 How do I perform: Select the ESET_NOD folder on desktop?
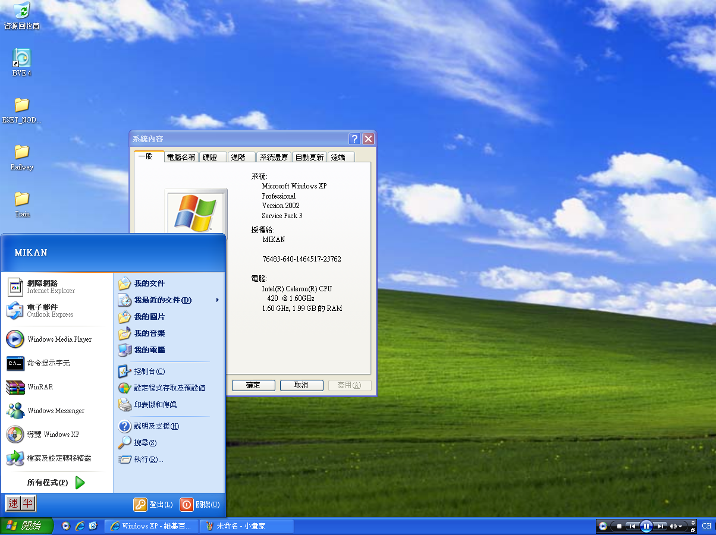click(21, 111)
